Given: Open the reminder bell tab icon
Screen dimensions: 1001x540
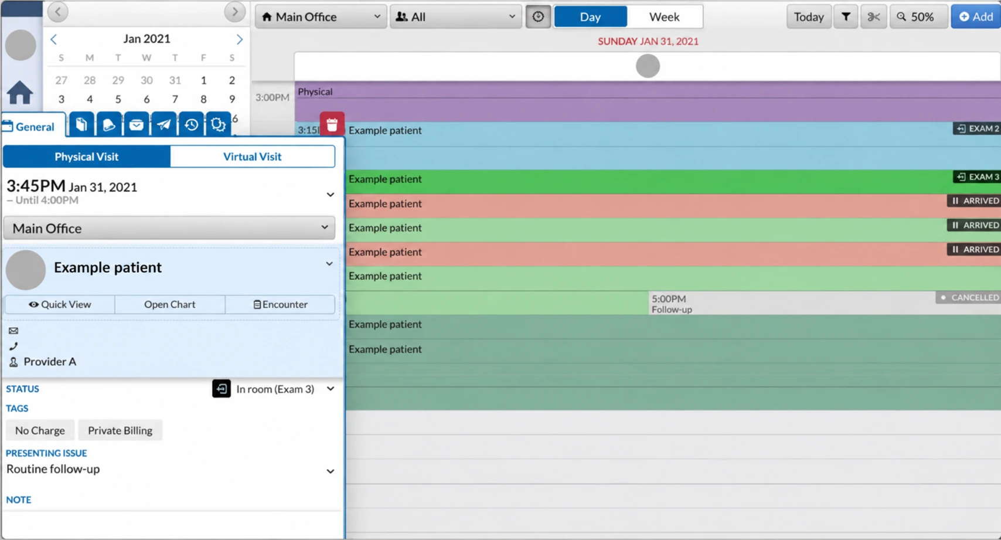Looking at the screenshot, I should tap(109, 124).
